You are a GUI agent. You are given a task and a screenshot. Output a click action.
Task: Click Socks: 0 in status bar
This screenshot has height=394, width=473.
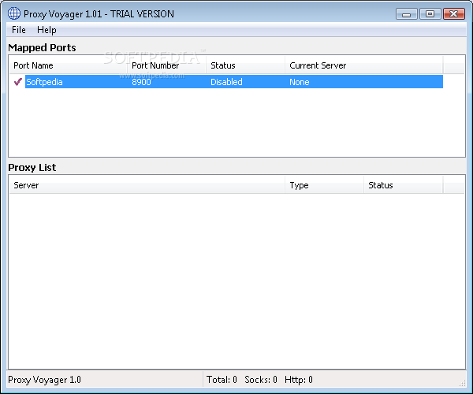click(261, 380)
